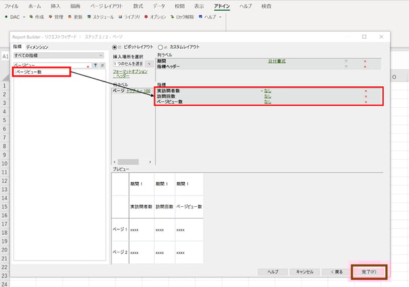409x287 pixels.
Task: Click the filter funnel icon
Action: coord(96,65)
